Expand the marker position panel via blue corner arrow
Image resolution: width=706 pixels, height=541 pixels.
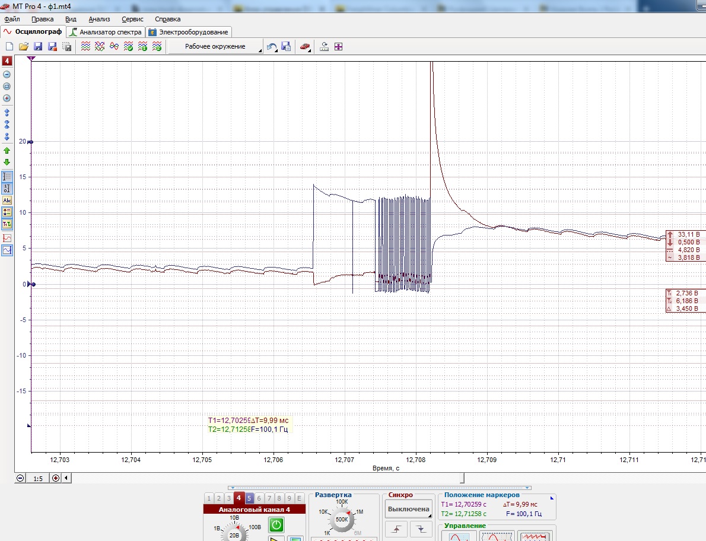click(552, 498)
